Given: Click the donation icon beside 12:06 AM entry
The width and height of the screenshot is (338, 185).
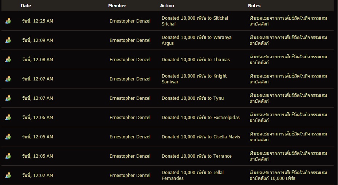Looking at the screenshot, I should click(x=8, y=117).
